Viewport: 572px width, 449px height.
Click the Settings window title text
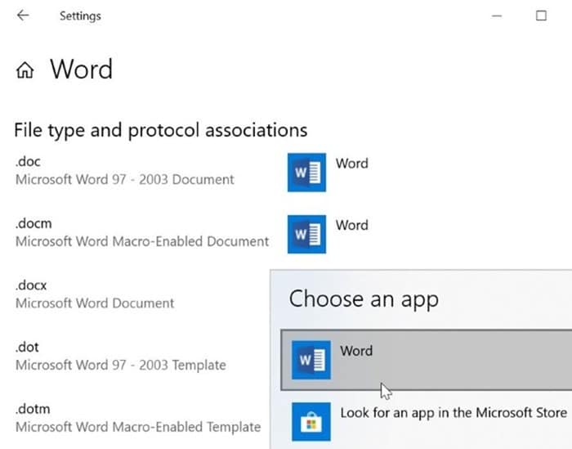tap(80, 16)
